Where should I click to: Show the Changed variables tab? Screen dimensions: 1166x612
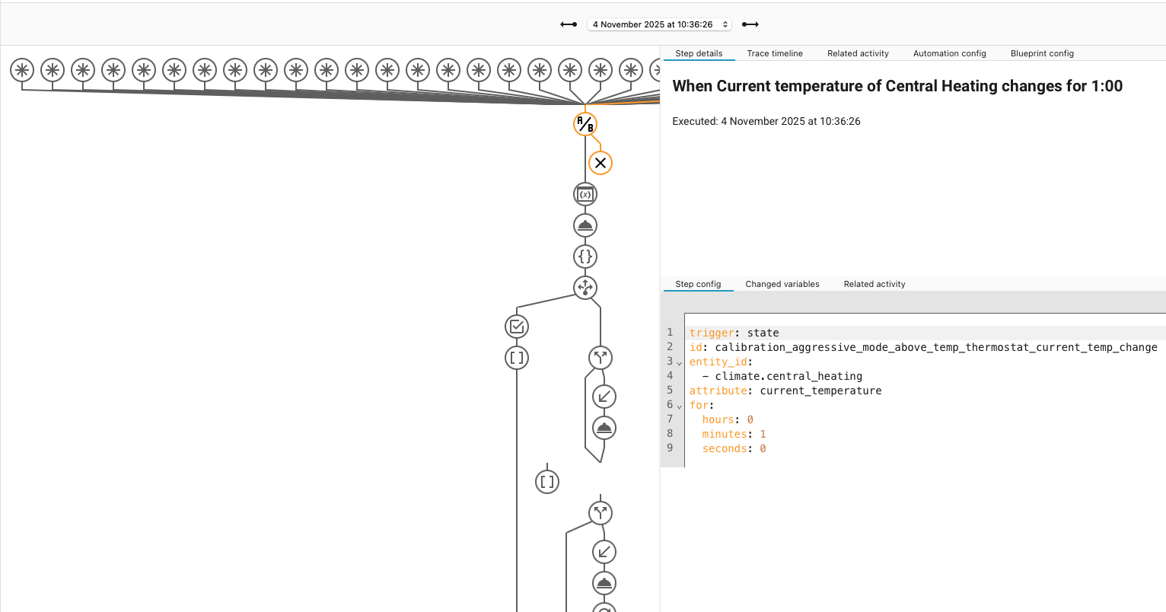[782, 284]
